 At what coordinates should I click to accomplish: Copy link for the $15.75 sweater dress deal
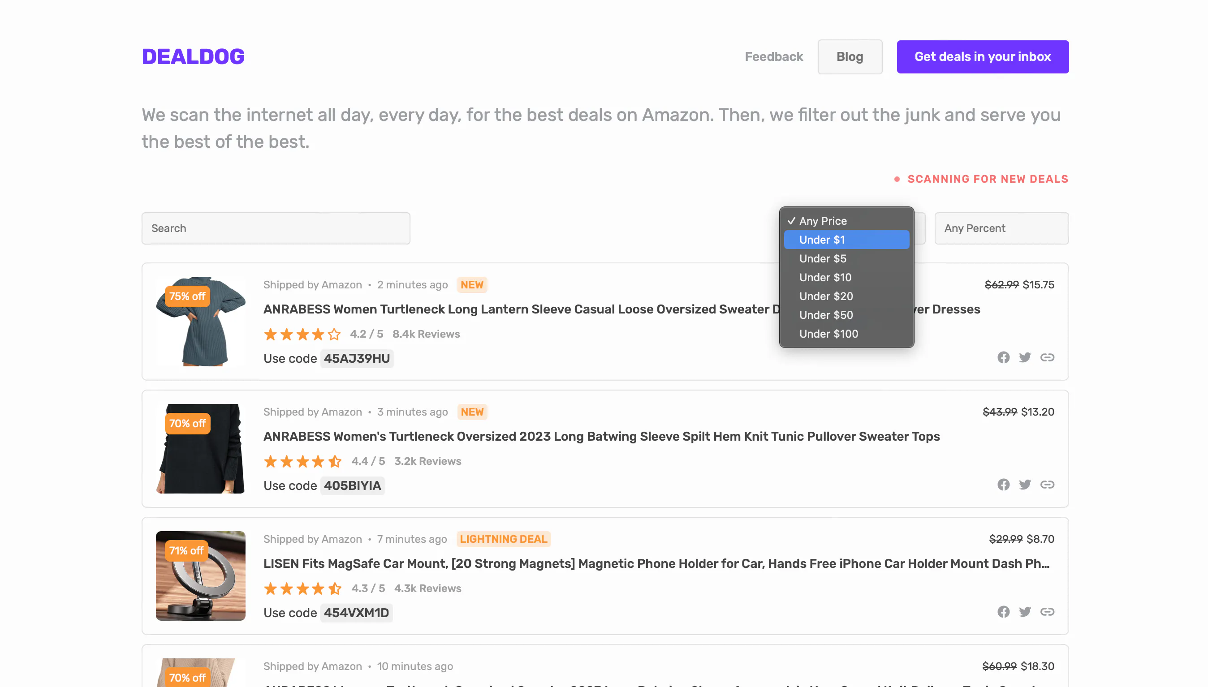click(x=1047, y=358)
